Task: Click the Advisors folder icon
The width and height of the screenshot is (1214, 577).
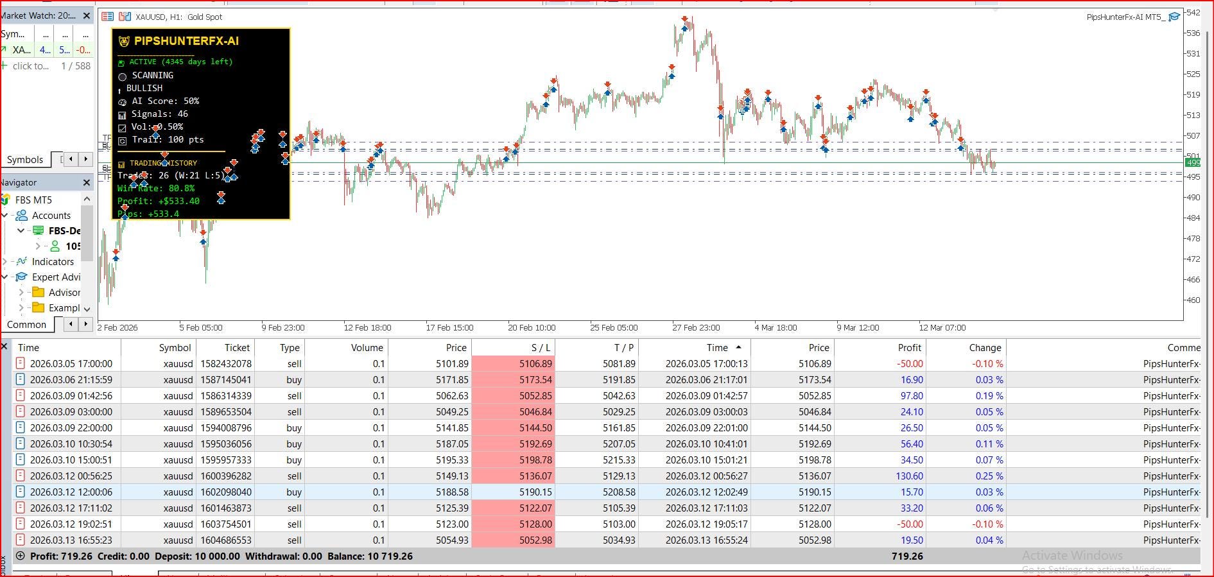Action: click(x=39, y=292)
